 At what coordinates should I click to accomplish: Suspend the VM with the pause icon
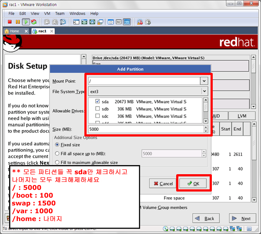click(17, 22)
